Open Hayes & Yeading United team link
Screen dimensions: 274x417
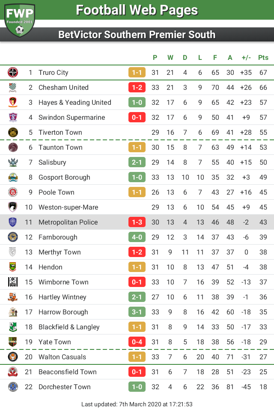(75, 102)
